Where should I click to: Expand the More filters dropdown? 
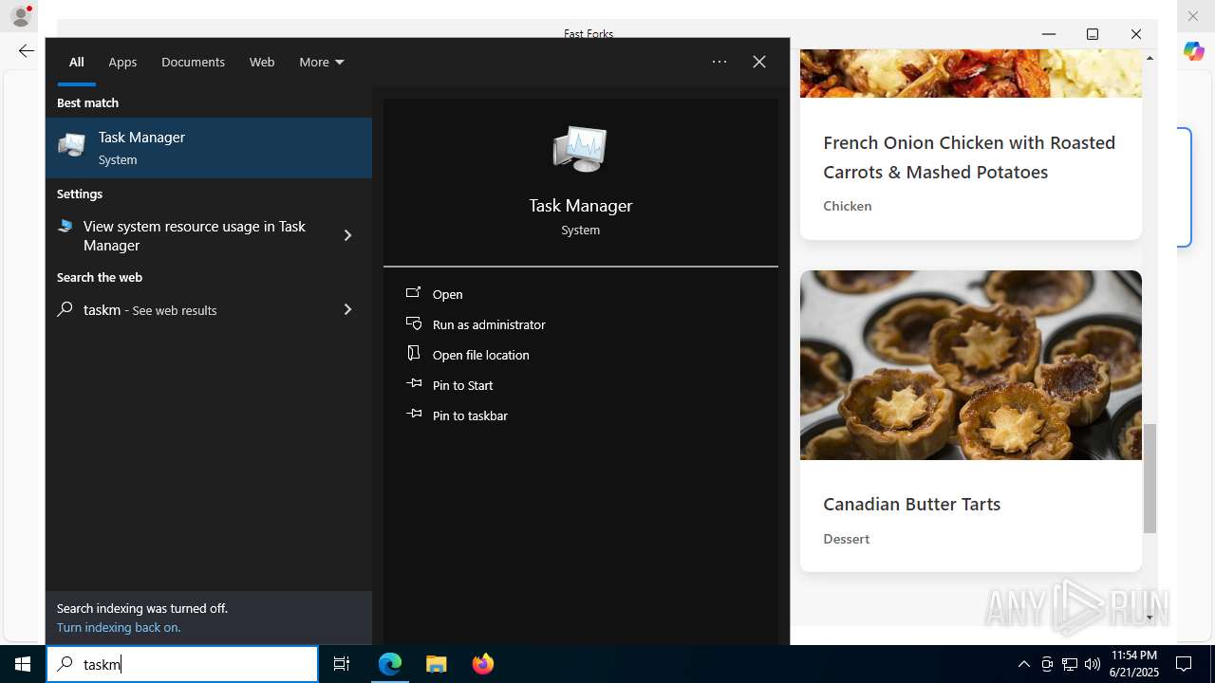(x=322, y=62)
